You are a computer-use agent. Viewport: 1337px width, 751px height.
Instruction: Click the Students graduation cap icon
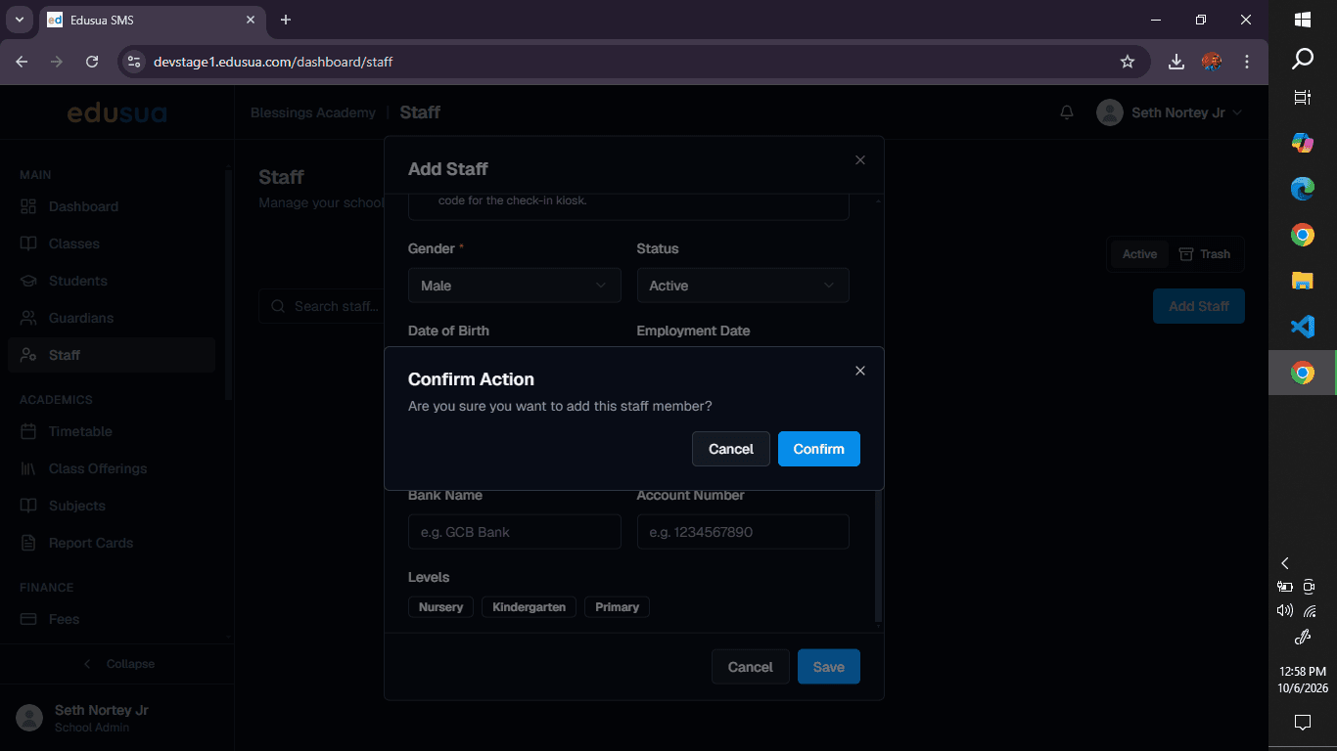click(x=28, y=281)
